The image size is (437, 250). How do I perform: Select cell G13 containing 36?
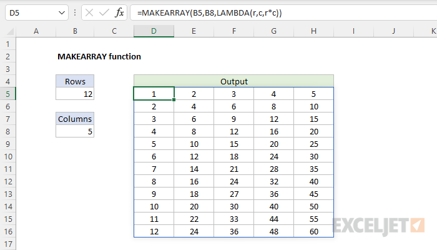[273, 194]
